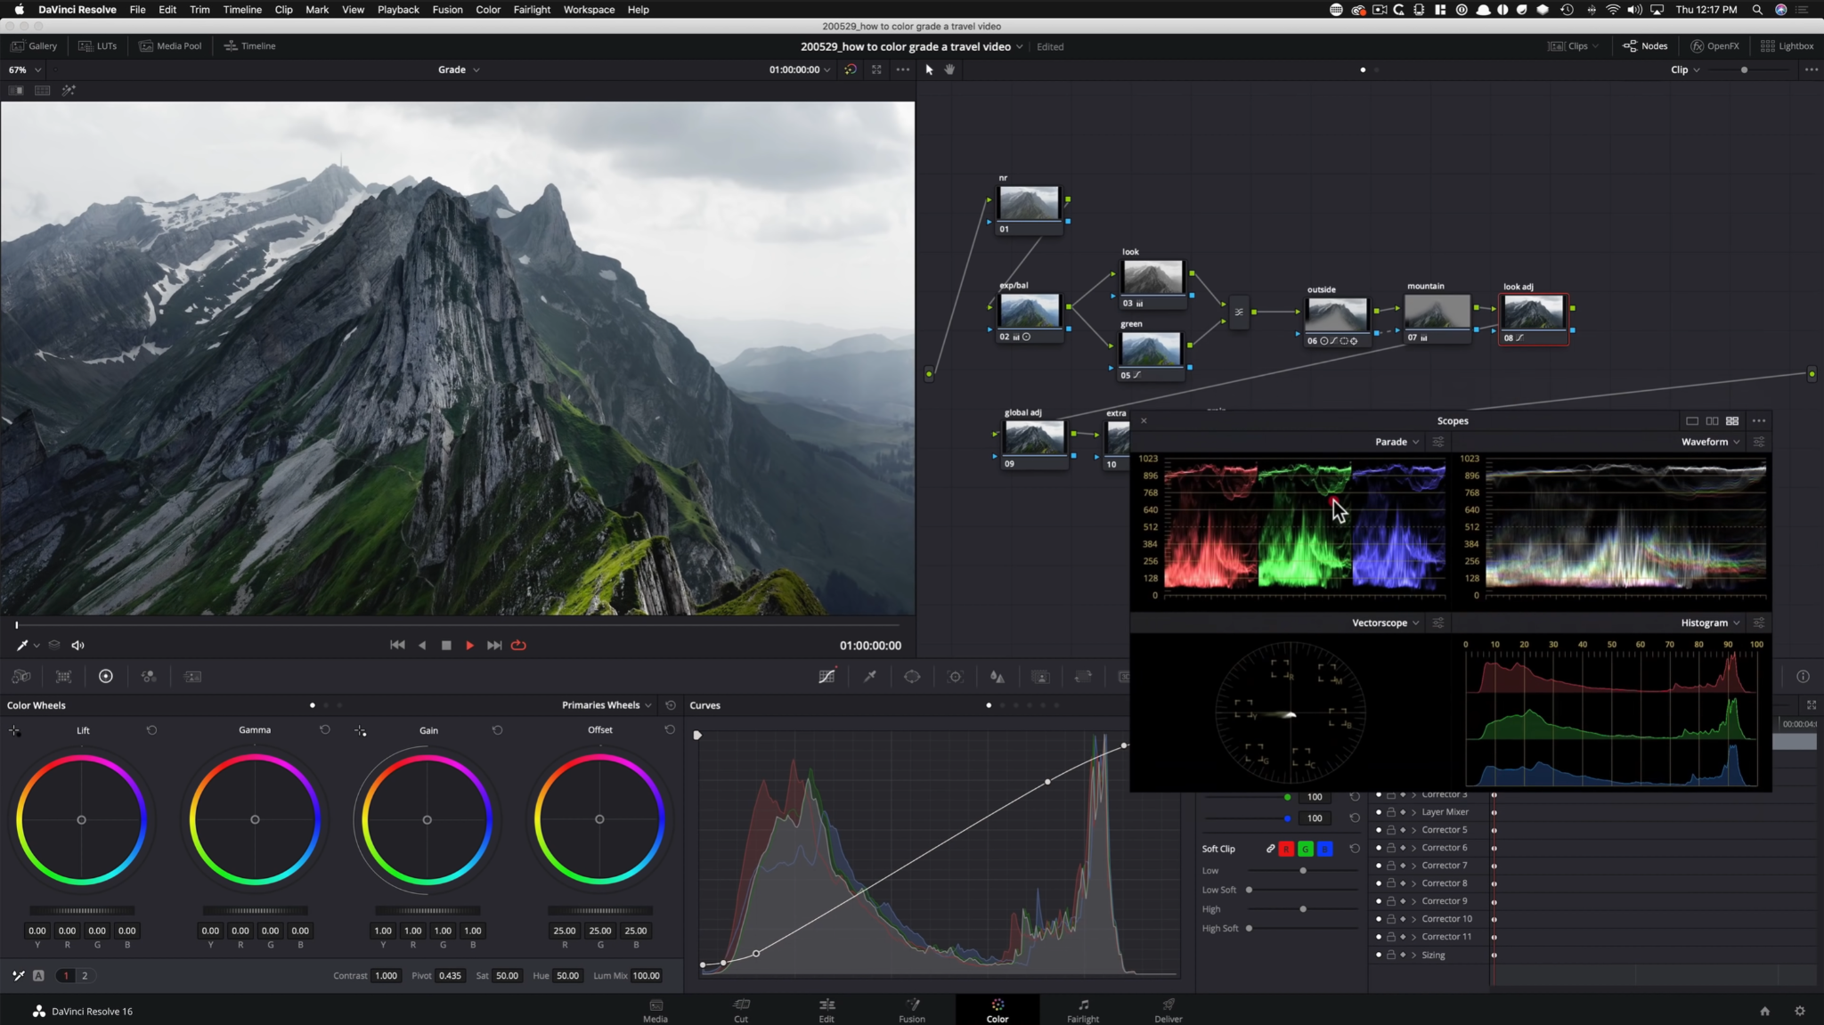1824x1025 pixels.
Task: Pick black point for Lift wheel
Action: click(x=14, y=731)
